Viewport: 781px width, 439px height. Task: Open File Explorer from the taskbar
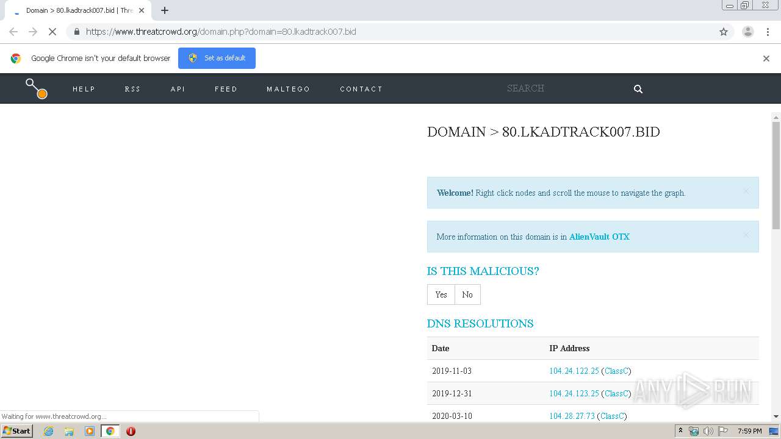coord(69,431)
